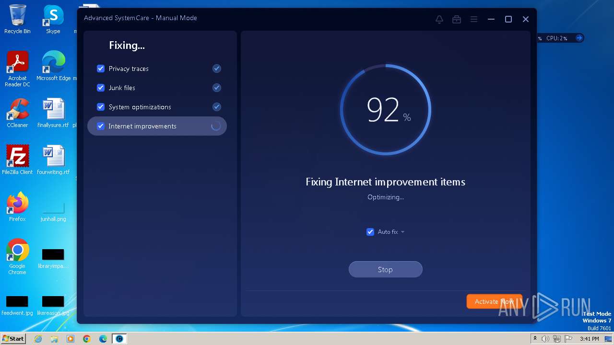
Task: Open the volume speaker tray icon
Action: (545, 339)
